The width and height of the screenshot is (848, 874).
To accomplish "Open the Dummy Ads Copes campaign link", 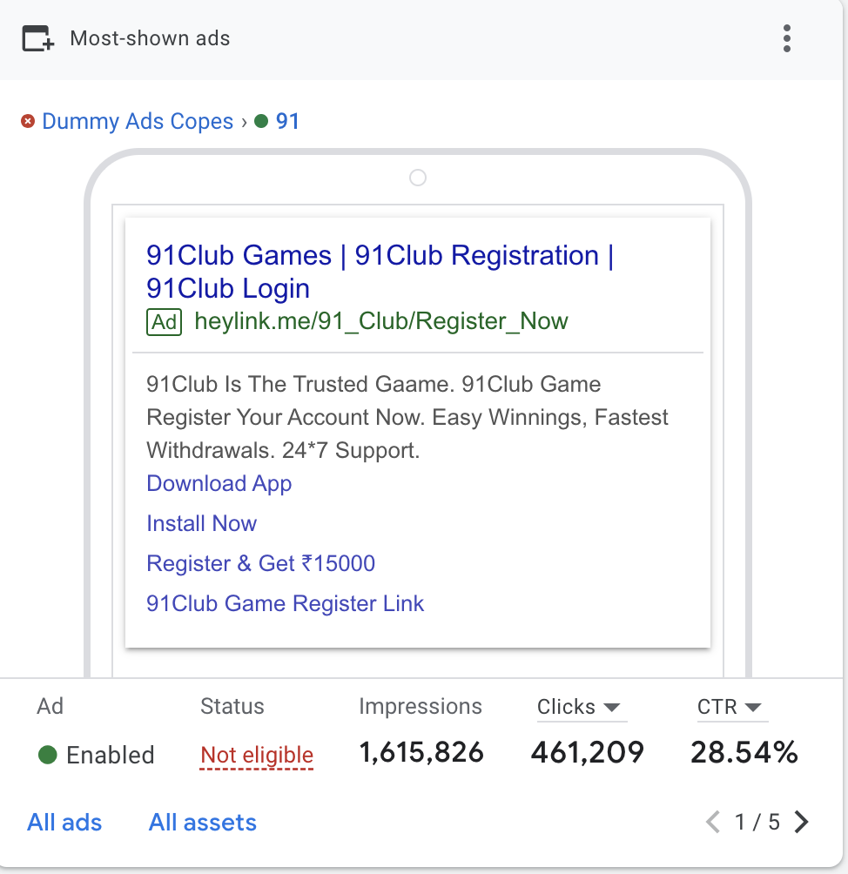I will pyautogui.click(x=138, y=121).
